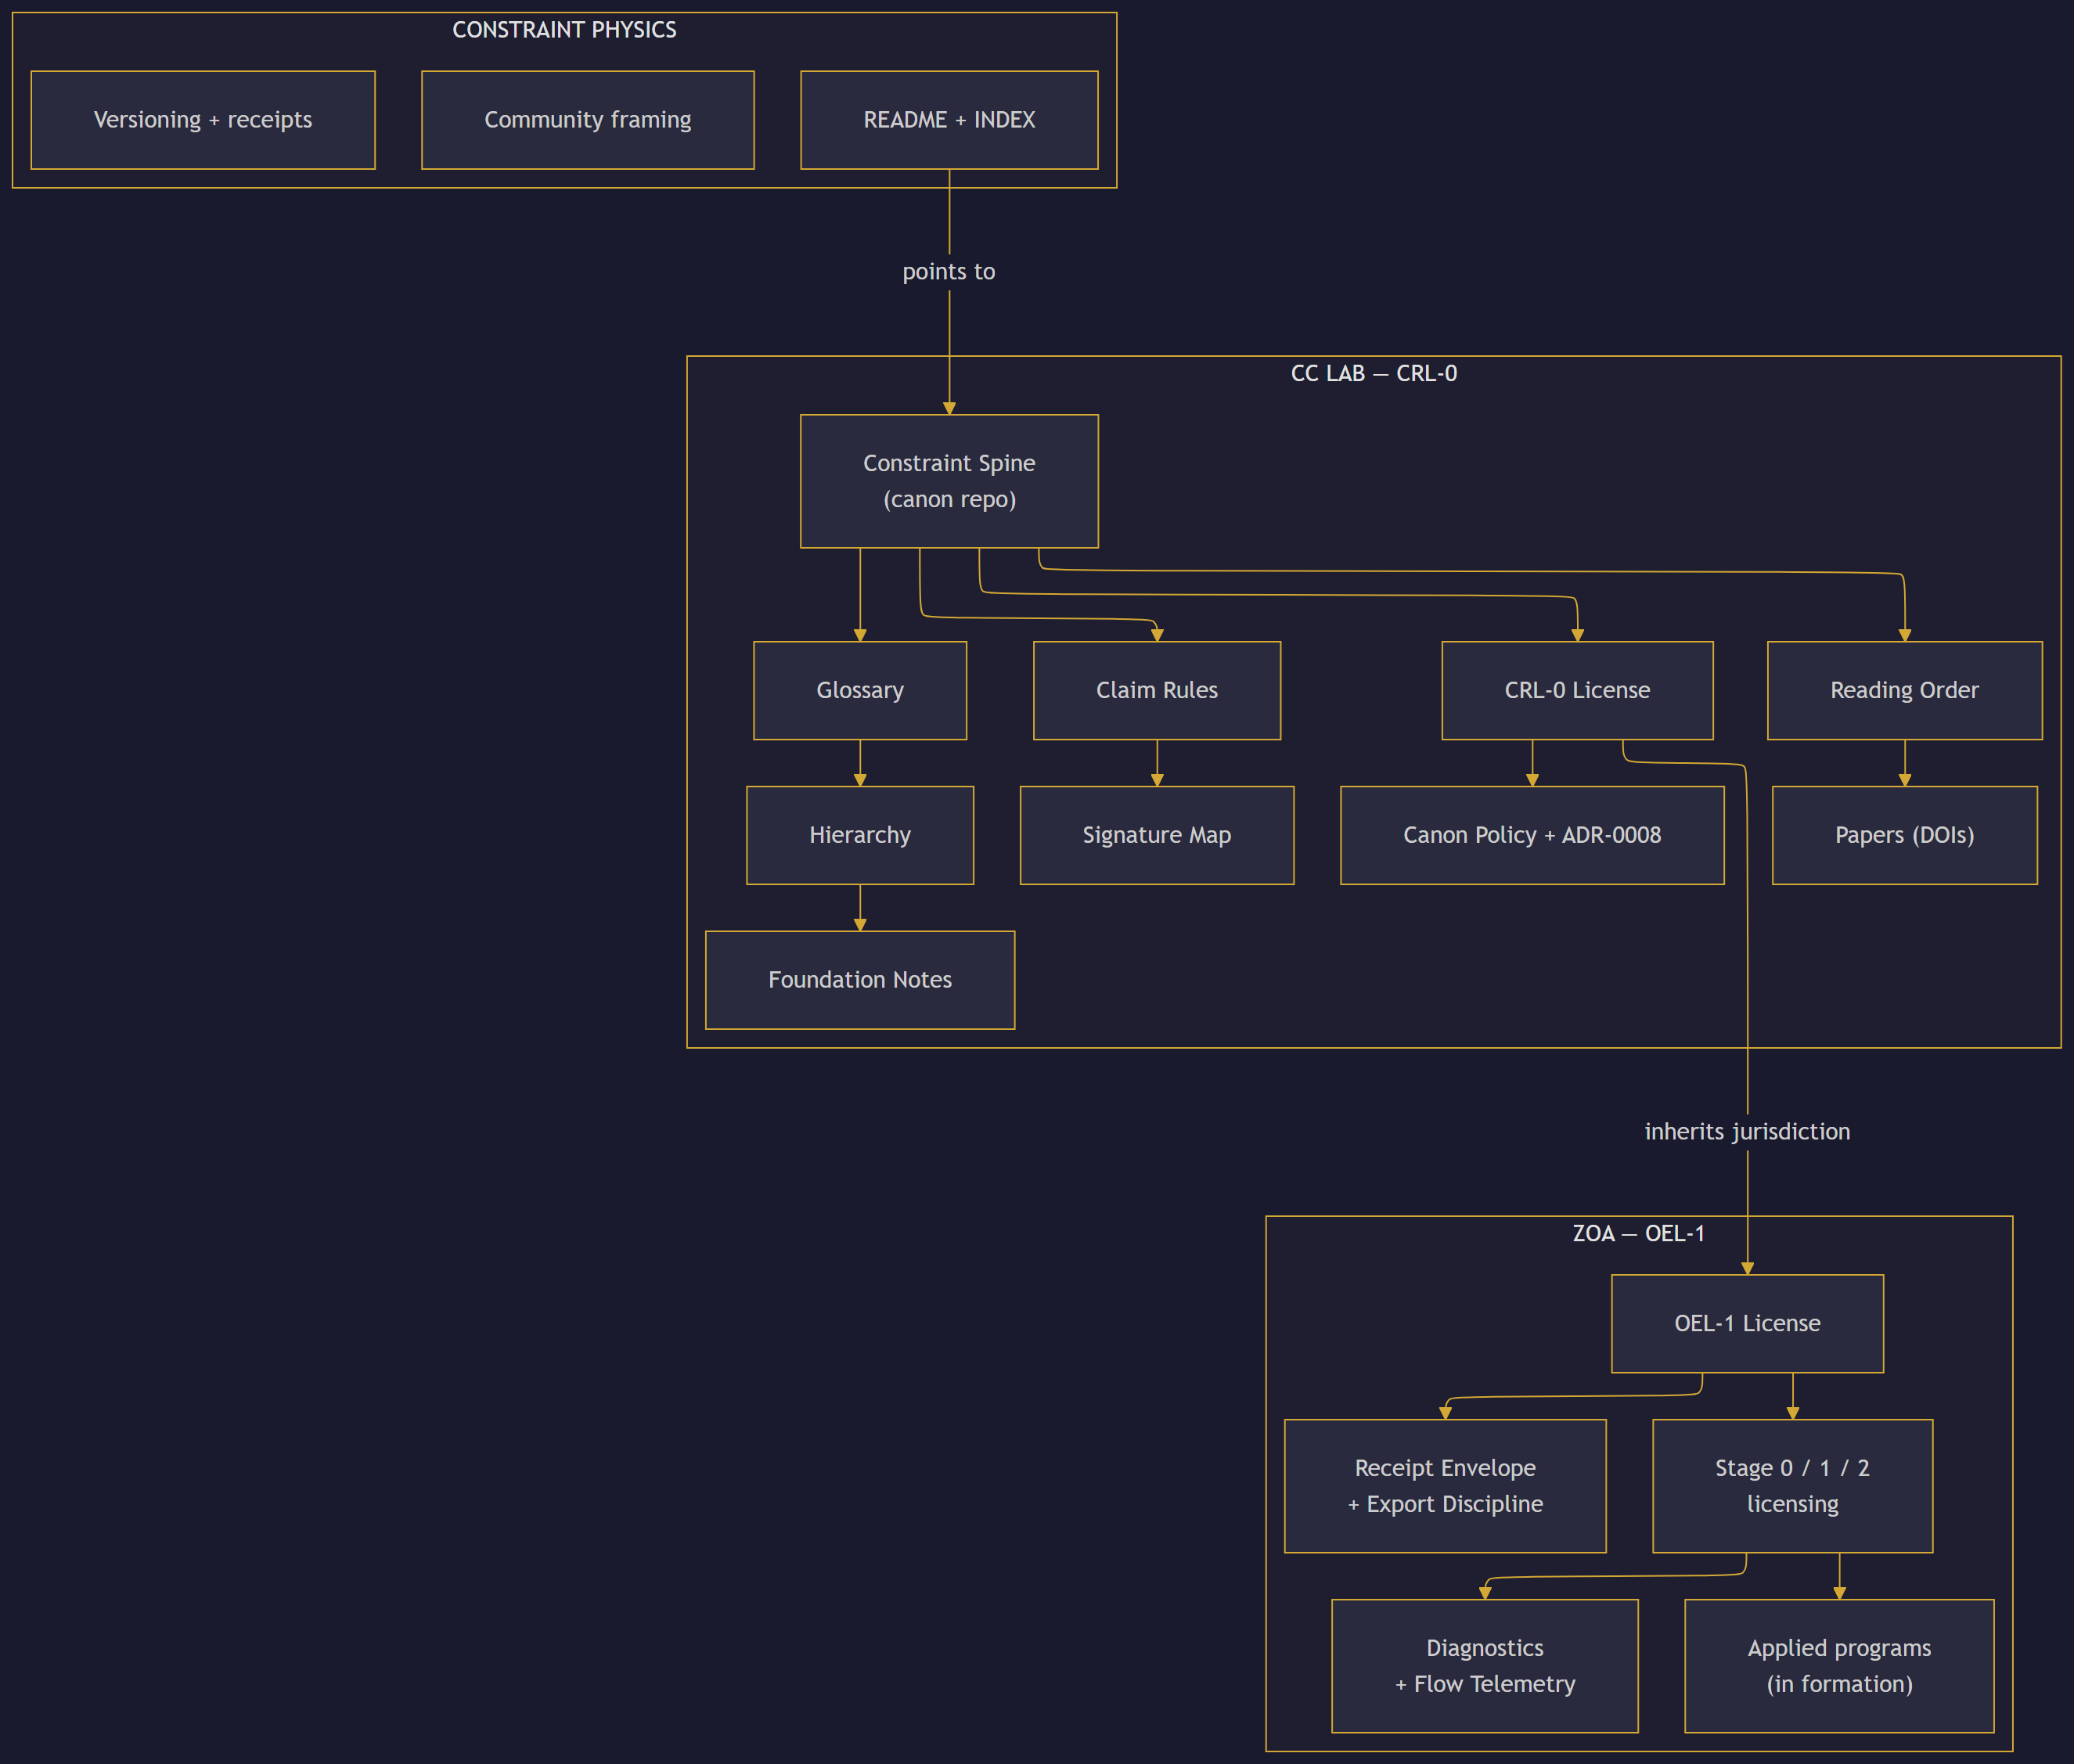Click the Foundation Notes node
This screenshot has width=2074, height=1764.
tap(860, 980)
